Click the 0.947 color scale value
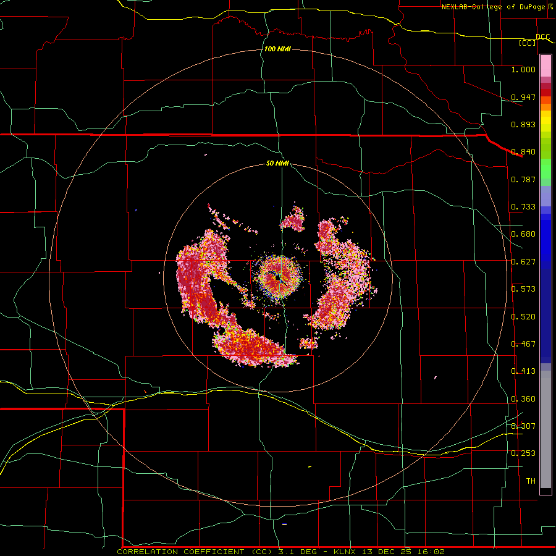The width and height of the screenshot is (556, 556). point(523,97)
